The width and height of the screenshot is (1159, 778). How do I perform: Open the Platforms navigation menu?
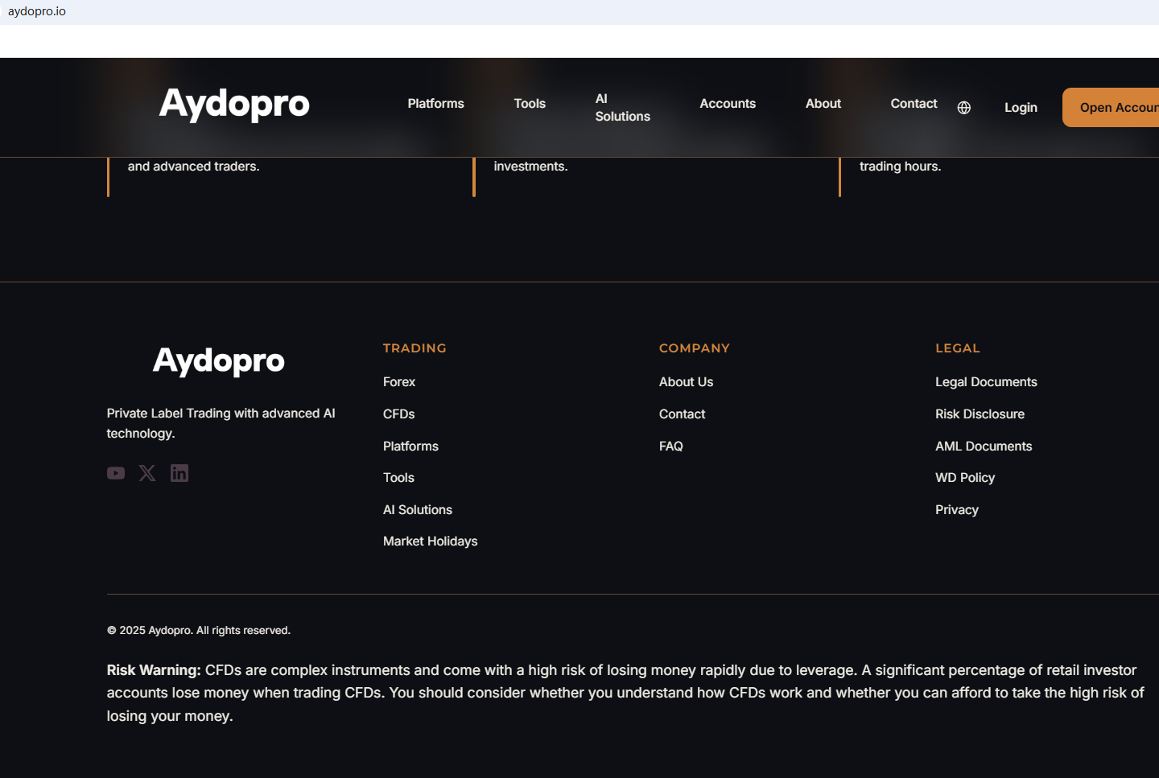(x=435, y=104)
